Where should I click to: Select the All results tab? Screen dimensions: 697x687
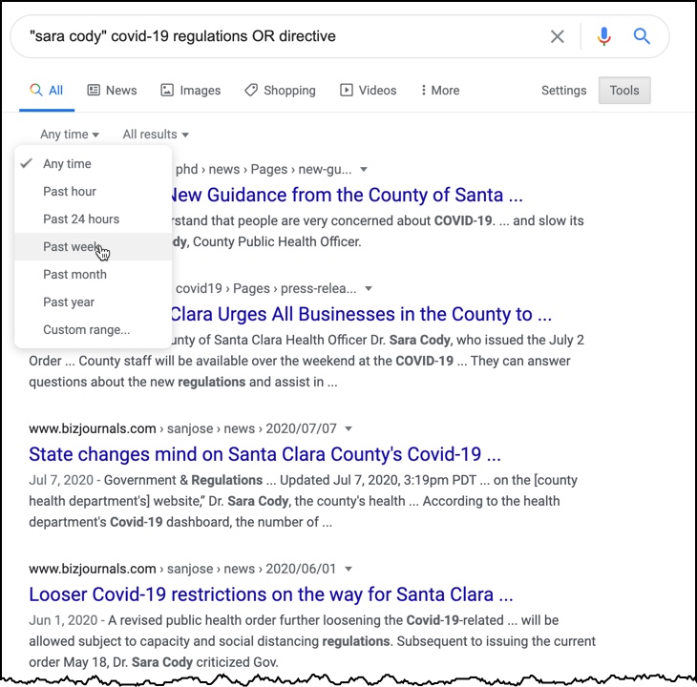click(46, 90)
